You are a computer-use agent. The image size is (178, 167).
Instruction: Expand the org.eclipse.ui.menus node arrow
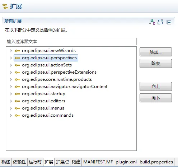click(11, 108)
